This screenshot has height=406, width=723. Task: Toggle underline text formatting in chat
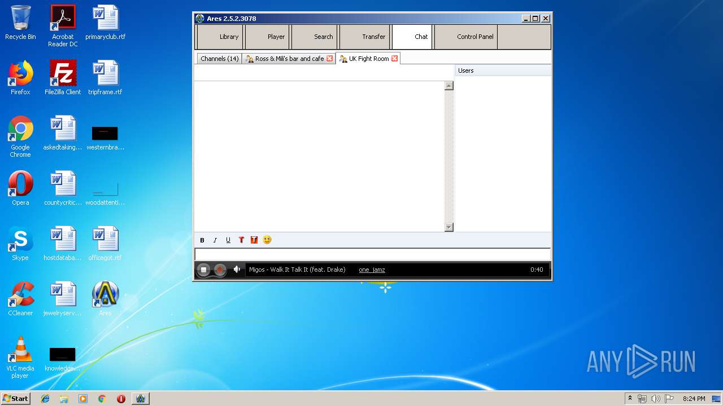(228, 240)
